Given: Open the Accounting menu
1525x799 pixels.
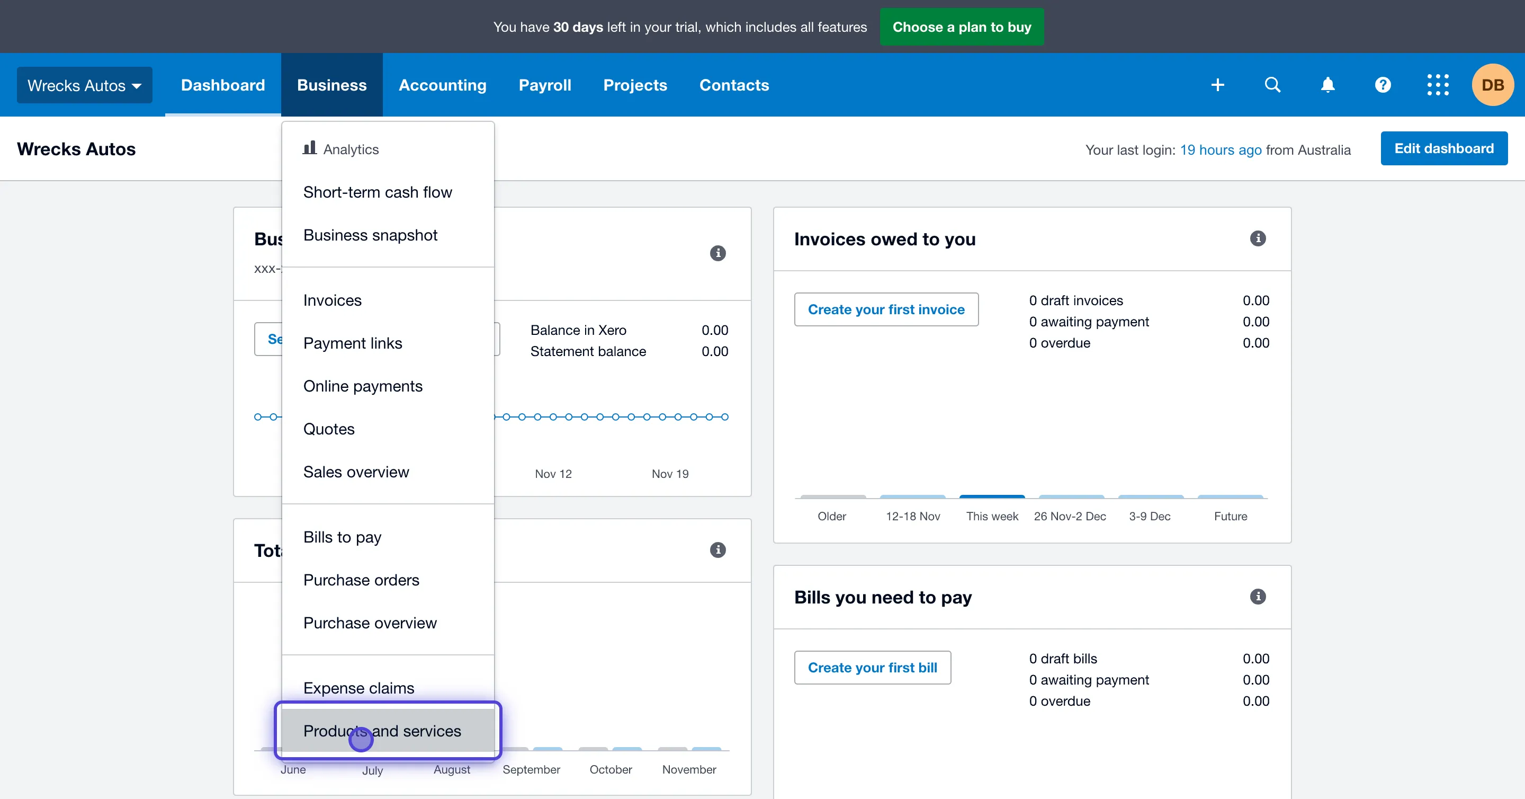Looking at the screenshot, I should [x=442, y=85].
